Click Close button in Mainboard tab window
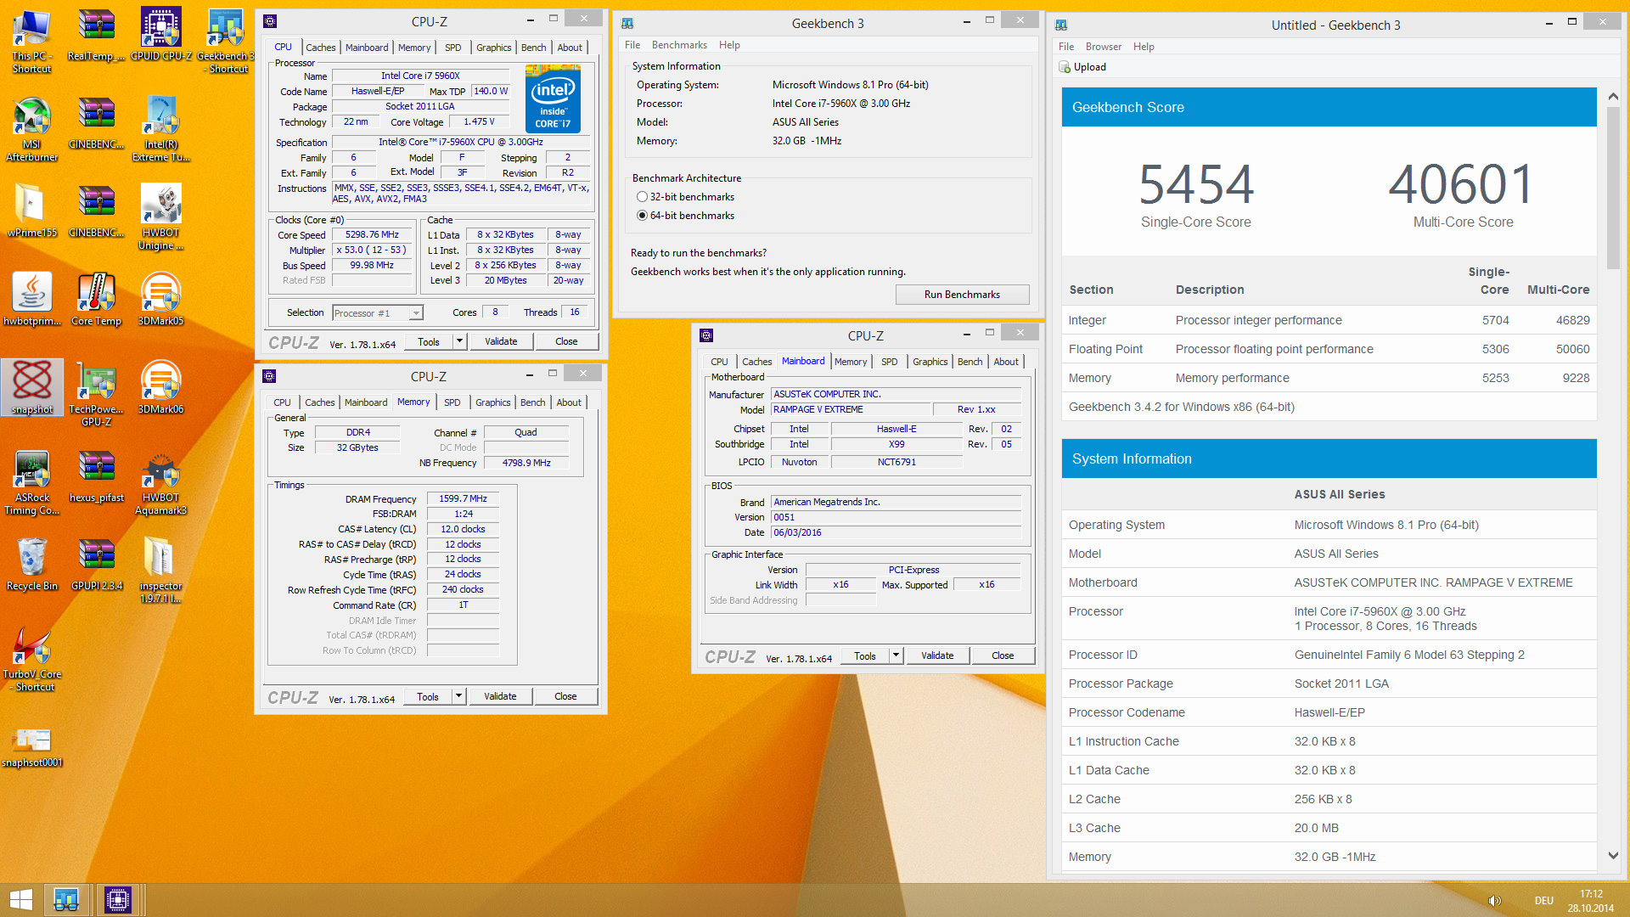This screenshot has height=917, width=1630. tap(1003, 655)
